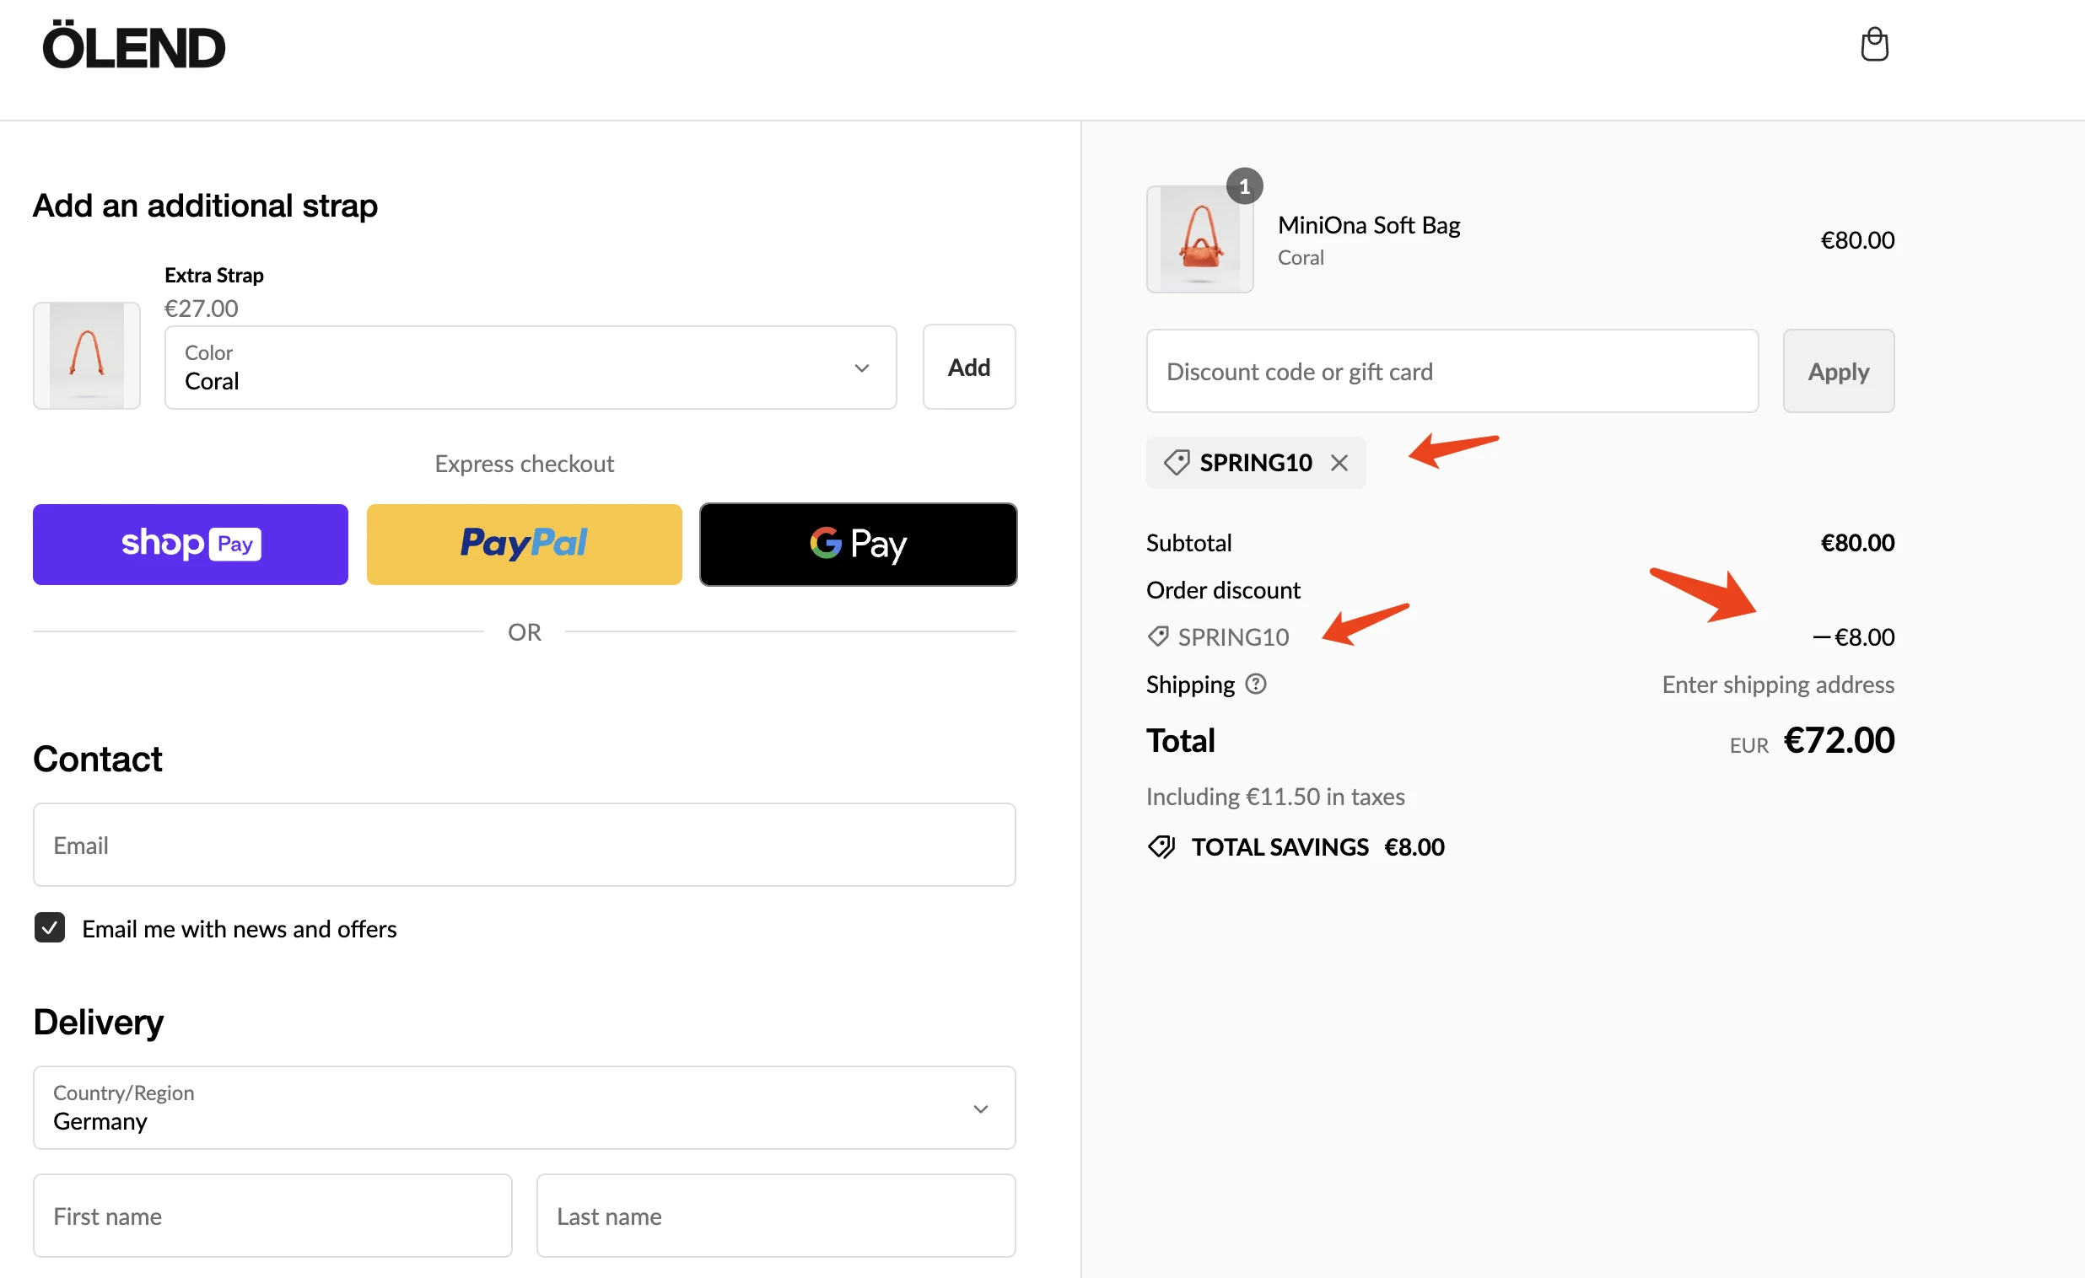This screenshot has height=1278, width=2085.
Task: Click the quantity badge on the bag thumbnail
Action: coord(1244,186)
